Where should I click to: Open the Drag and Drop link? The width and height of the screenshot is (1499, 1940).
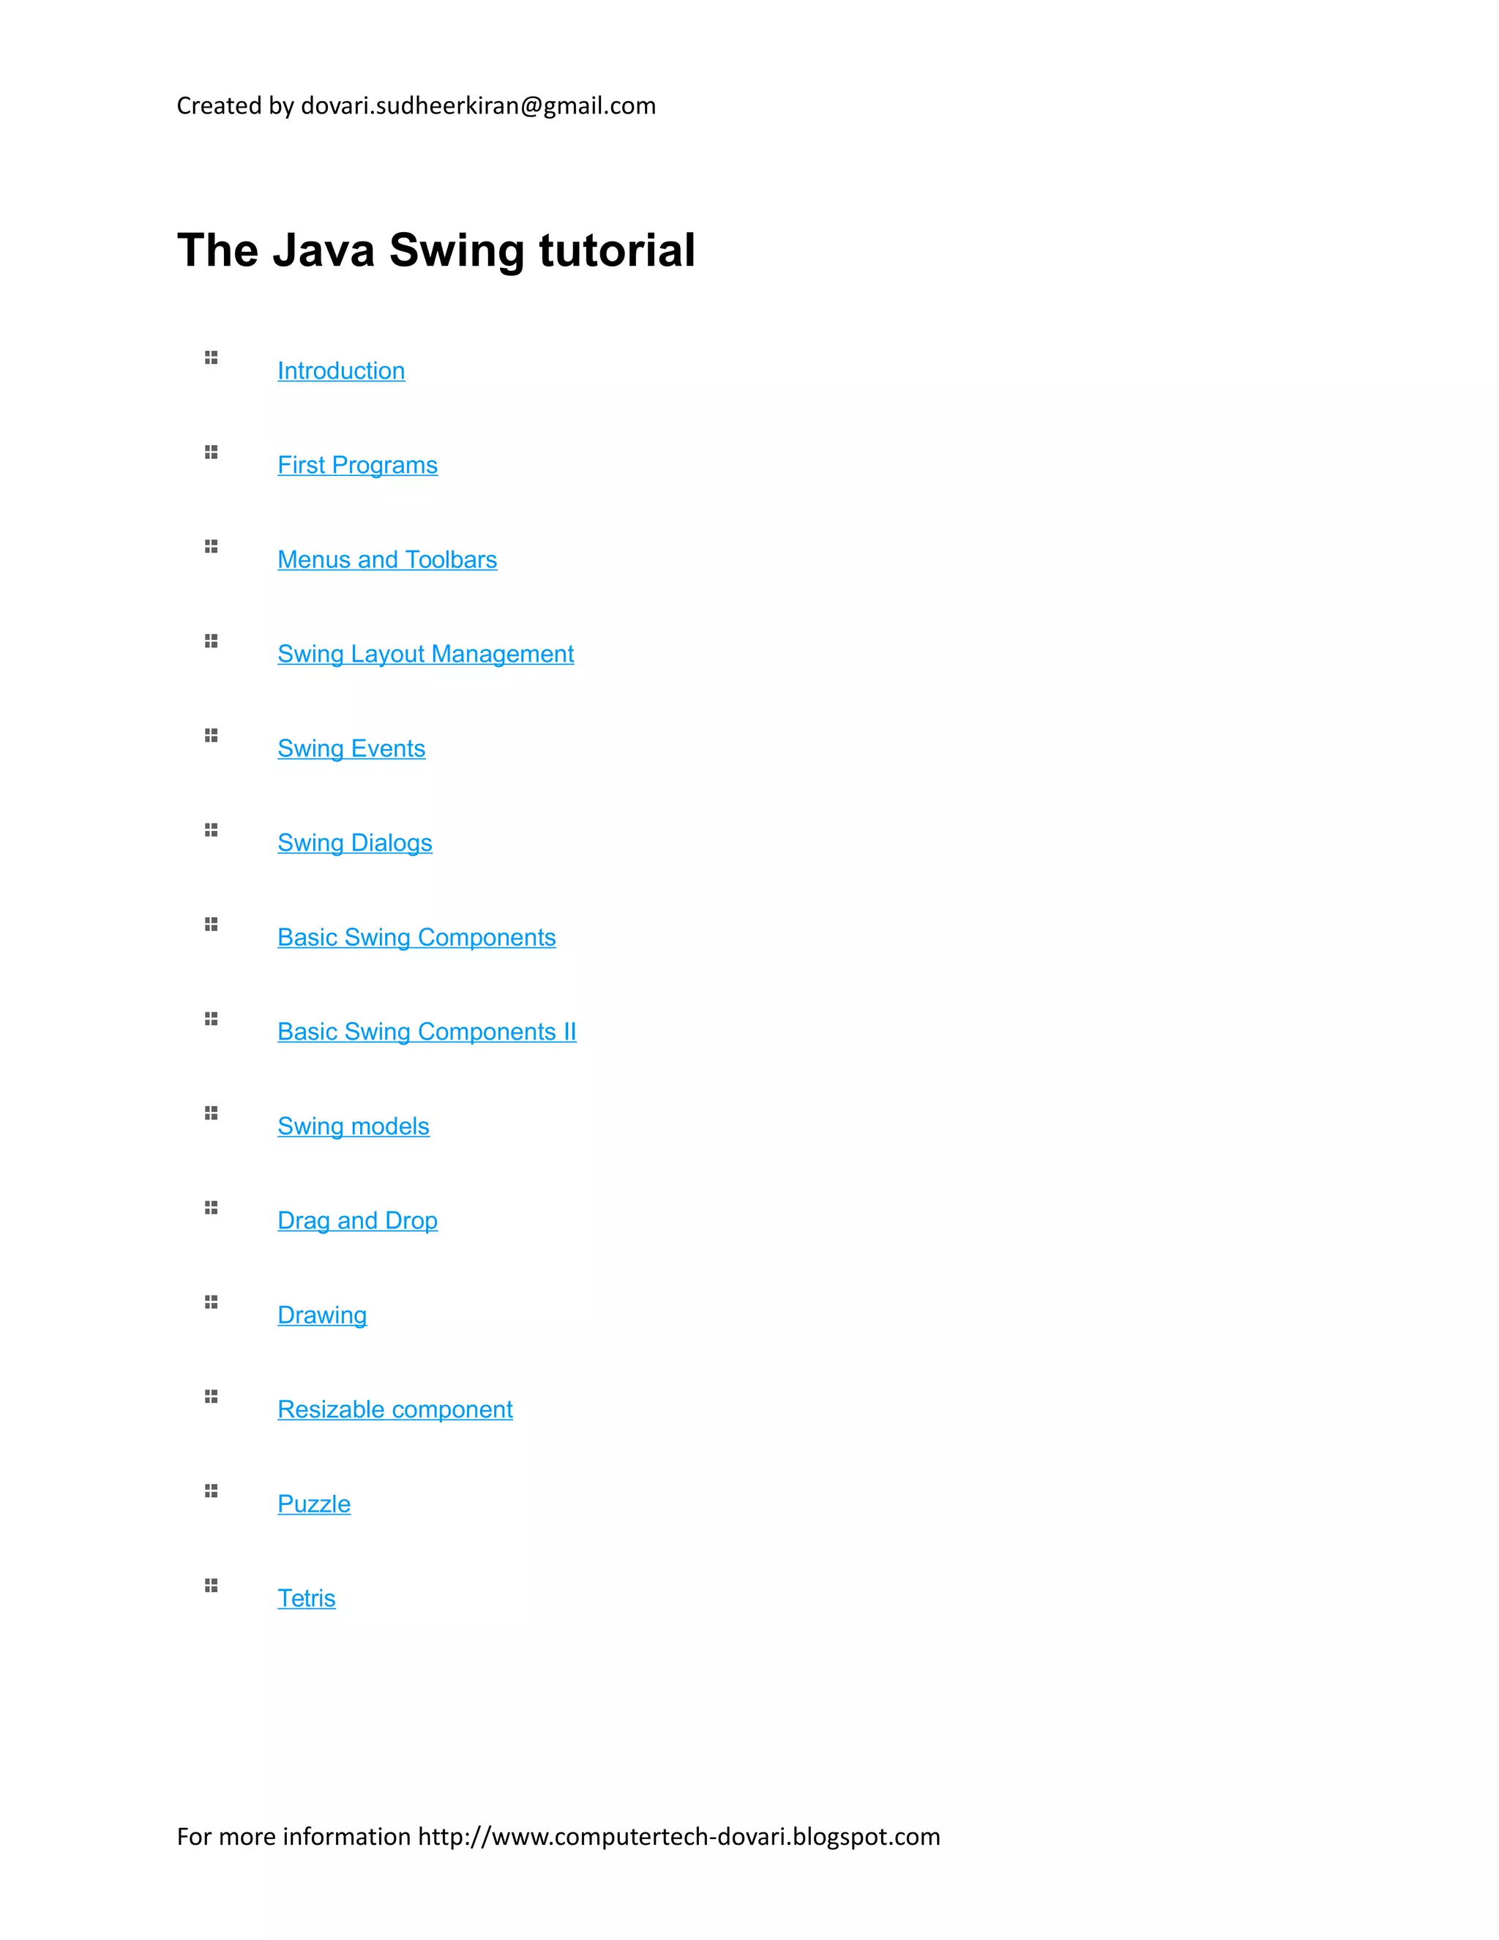pos(357,1220)
